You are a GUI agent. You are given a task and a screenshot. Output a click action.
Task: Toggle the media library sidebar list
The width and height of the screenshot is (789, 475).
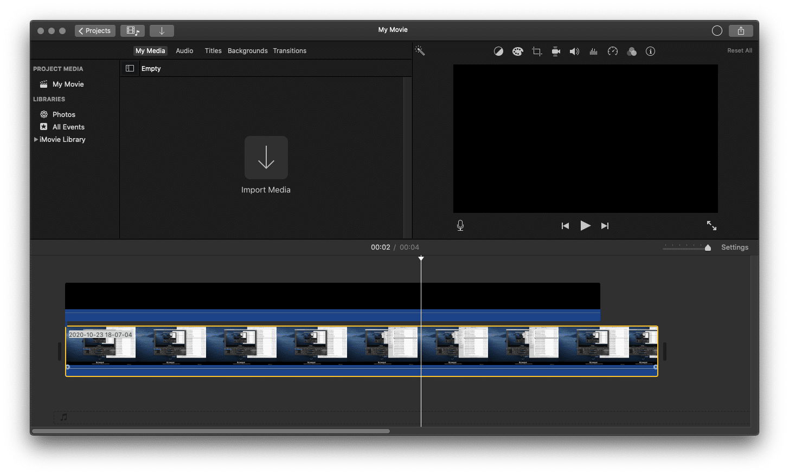130,69
